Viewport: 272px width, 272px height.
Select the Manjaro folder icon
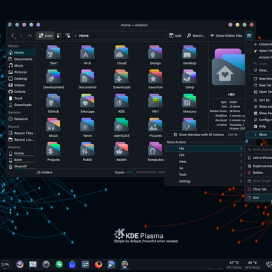190,101
